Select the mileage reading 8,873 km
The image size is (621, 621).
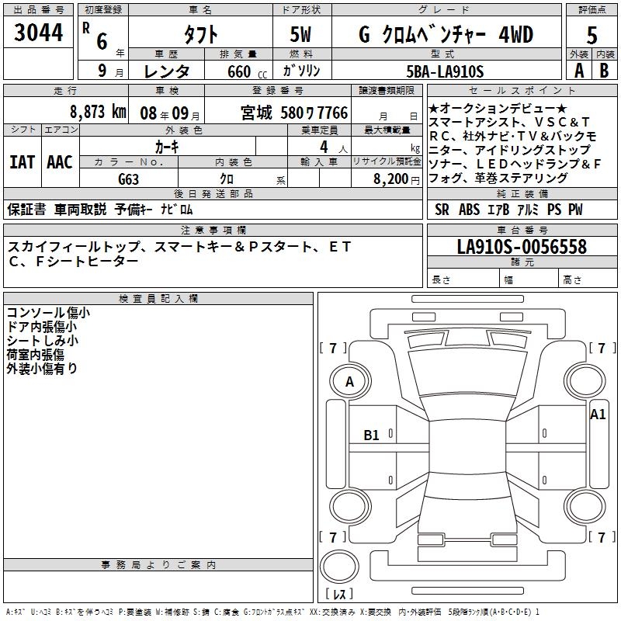pyautogui.click(x=99, y=112)
